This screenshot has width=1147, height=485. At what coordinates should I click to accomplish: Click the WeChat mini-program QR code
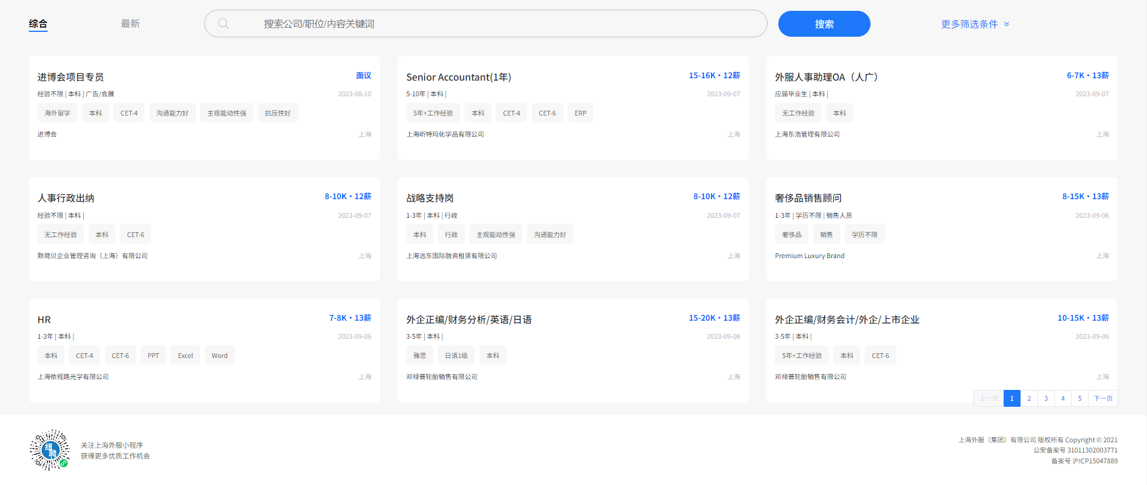(x=50, y=450)
